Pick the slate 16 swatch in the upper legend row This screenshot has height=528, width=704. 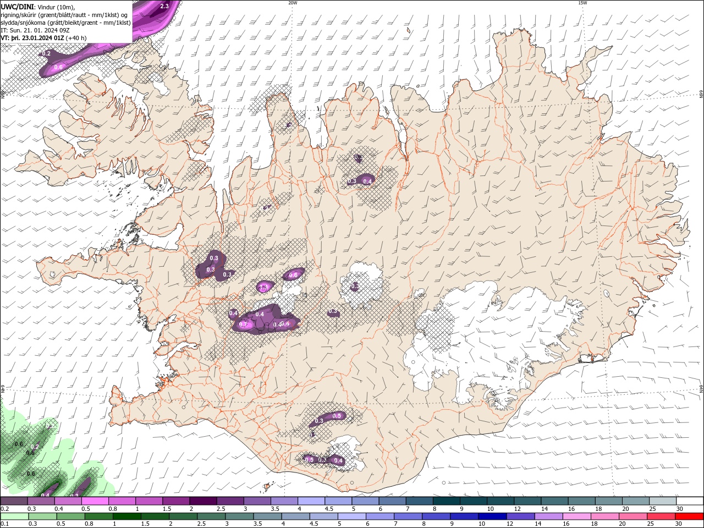click(x=581, y=501)
